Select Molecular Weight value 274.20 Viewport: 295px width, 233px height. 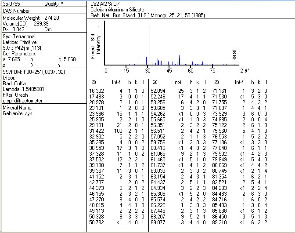(52, 18)
